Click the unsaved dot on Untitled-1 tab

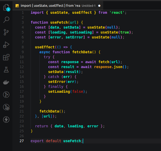pos(99,6)
